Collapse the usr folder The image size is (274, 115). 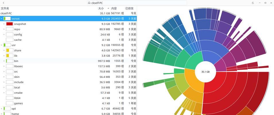coord(1,45)
